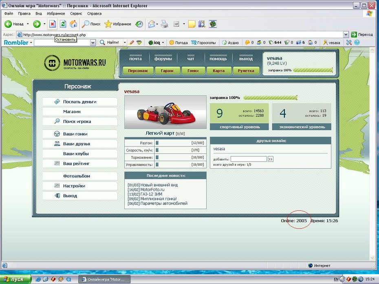The width and height of the screenshot is (379, 284).
Task: Click the Послать деньги sidebar item
Action: coord(80,102)
